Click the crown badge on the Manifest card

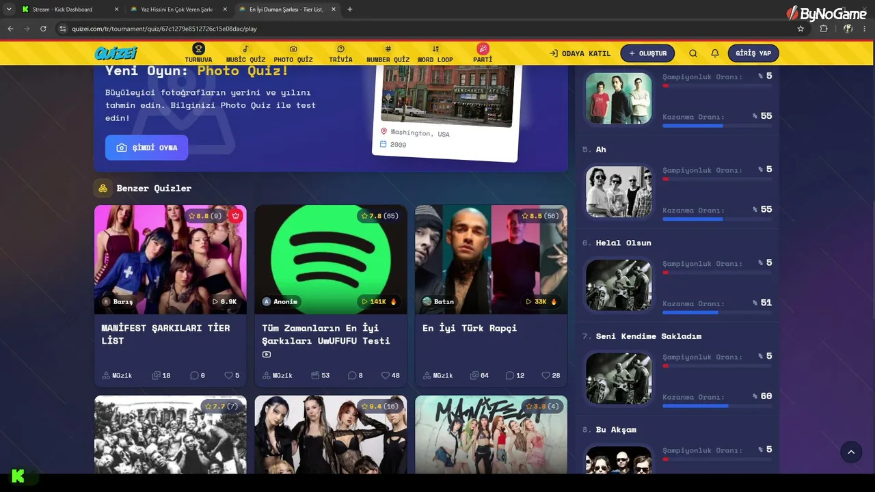(x=236, y=216)
